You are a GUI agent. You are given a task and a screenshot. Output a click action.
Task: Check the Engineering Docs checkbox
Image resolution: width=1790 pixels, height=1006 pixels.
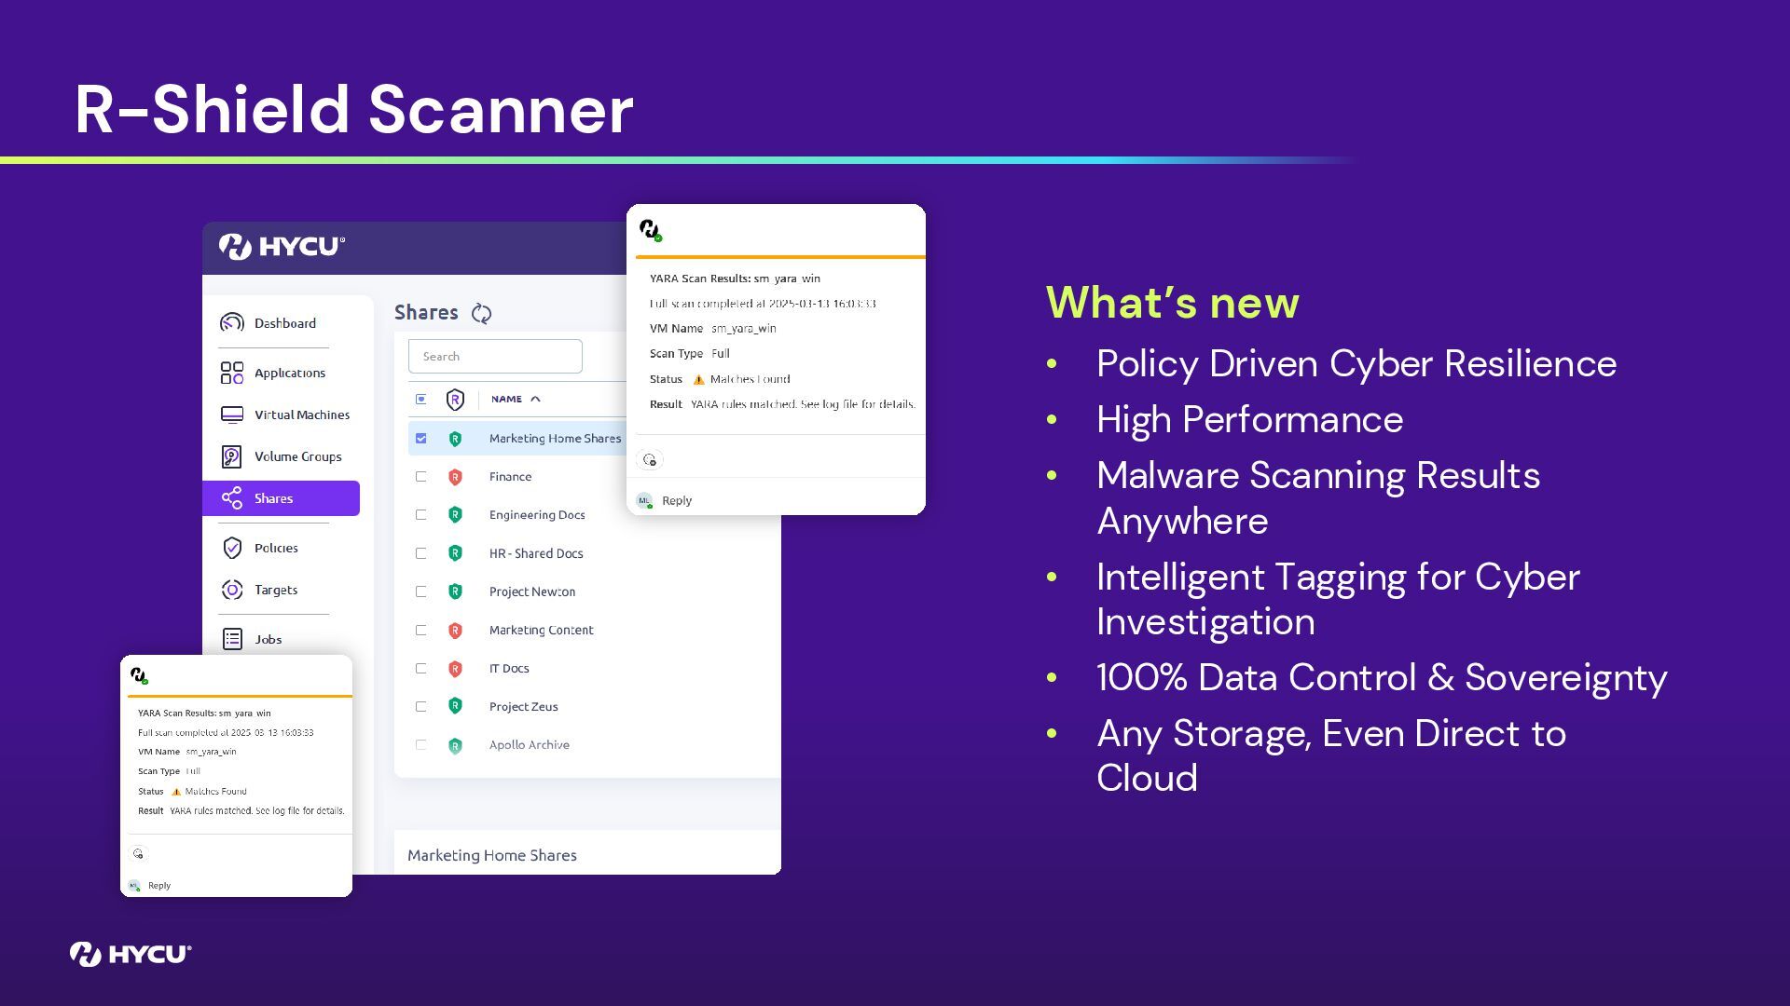pos(421,515)
